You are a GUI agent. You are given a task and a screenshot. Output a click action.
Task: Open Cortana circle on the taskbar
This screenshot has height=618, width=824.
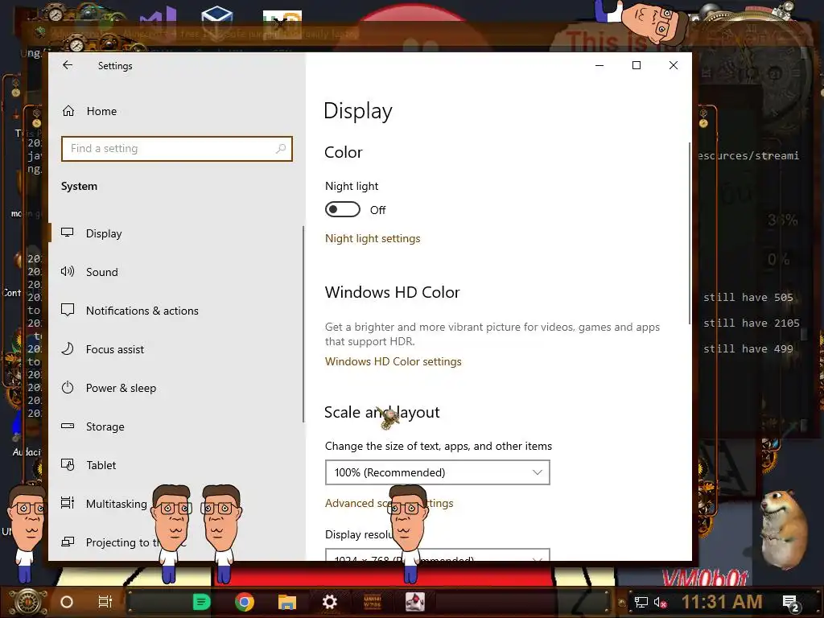coord(67,602)
